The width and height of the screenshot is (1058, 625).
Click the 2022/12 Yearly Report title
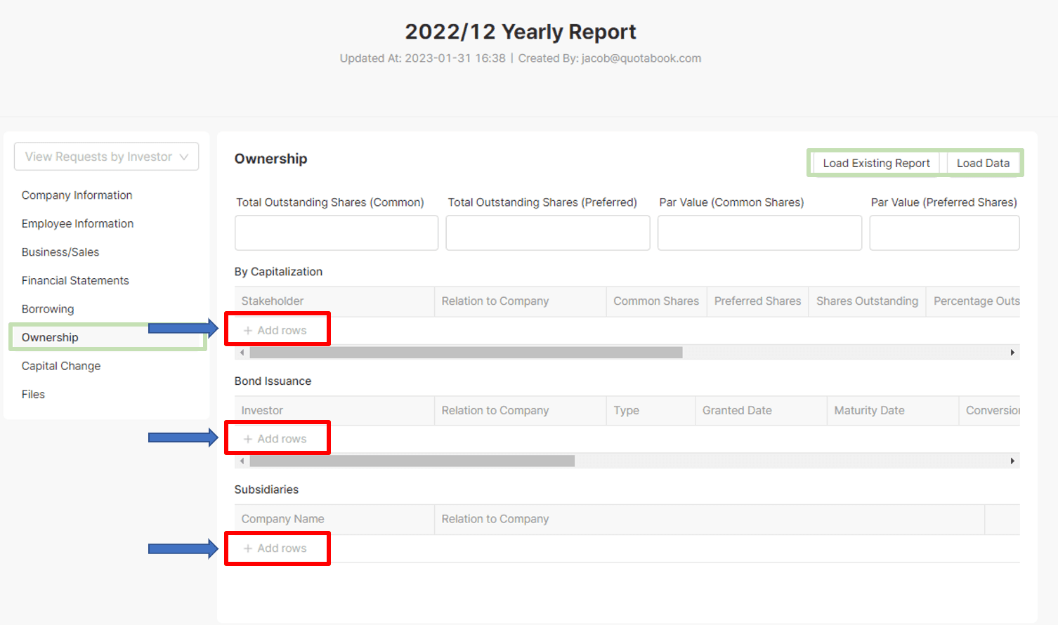521,32
